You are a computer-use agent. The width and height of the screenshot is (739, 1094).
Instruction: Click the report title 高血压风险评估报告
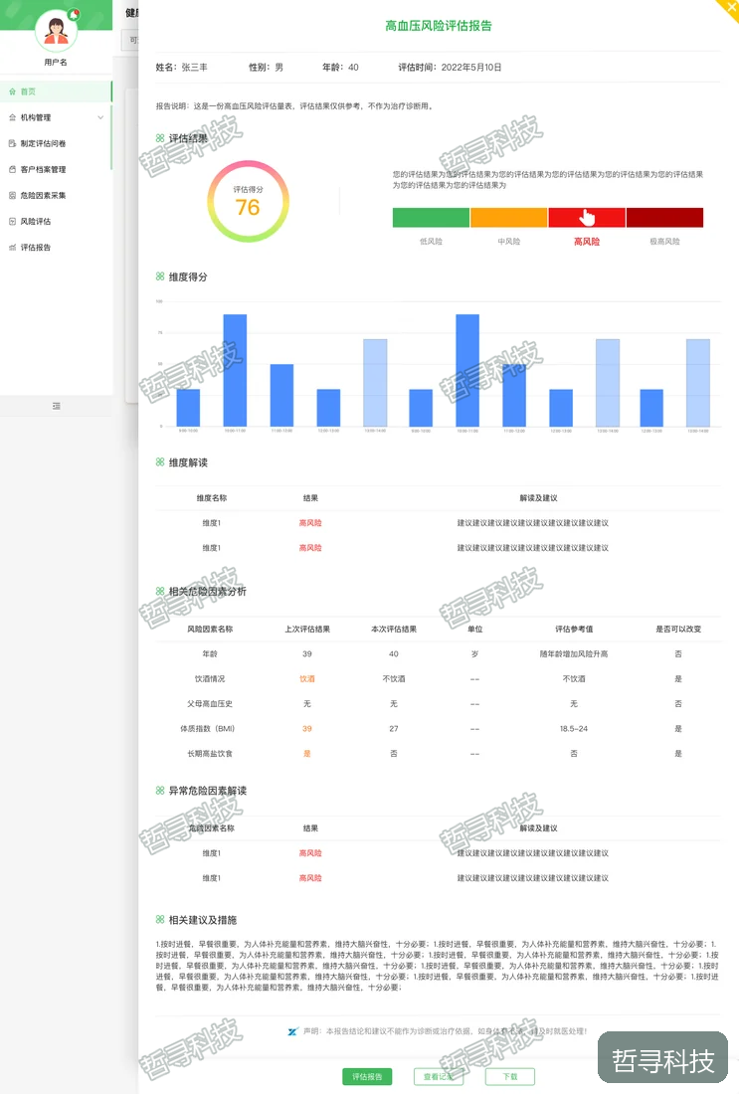point(439,26)
